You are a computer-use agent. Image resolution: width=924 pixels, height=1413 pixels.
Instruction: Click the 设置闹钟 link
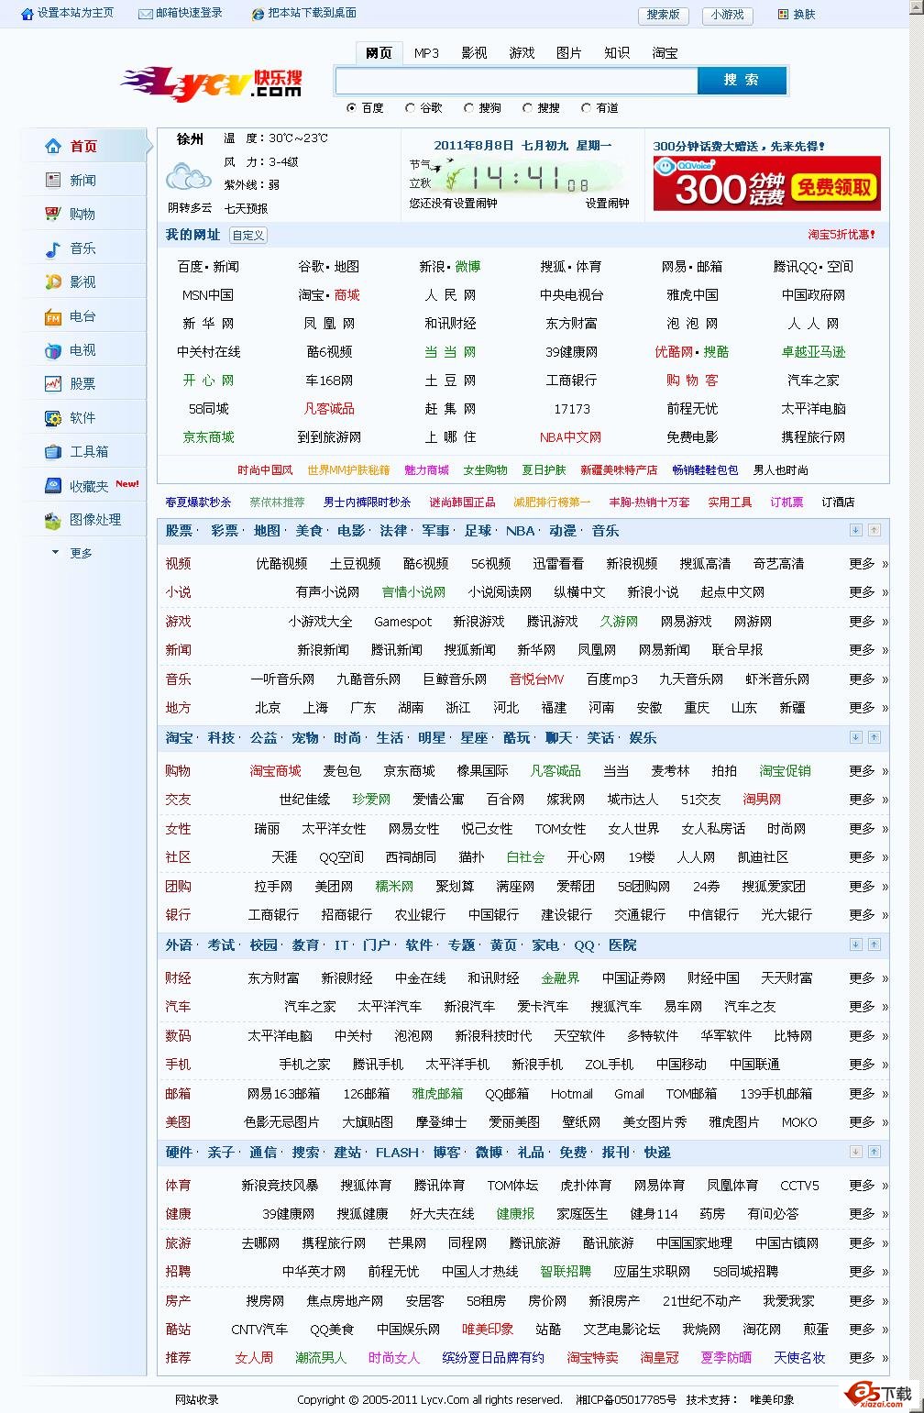(x=608, y=204)
